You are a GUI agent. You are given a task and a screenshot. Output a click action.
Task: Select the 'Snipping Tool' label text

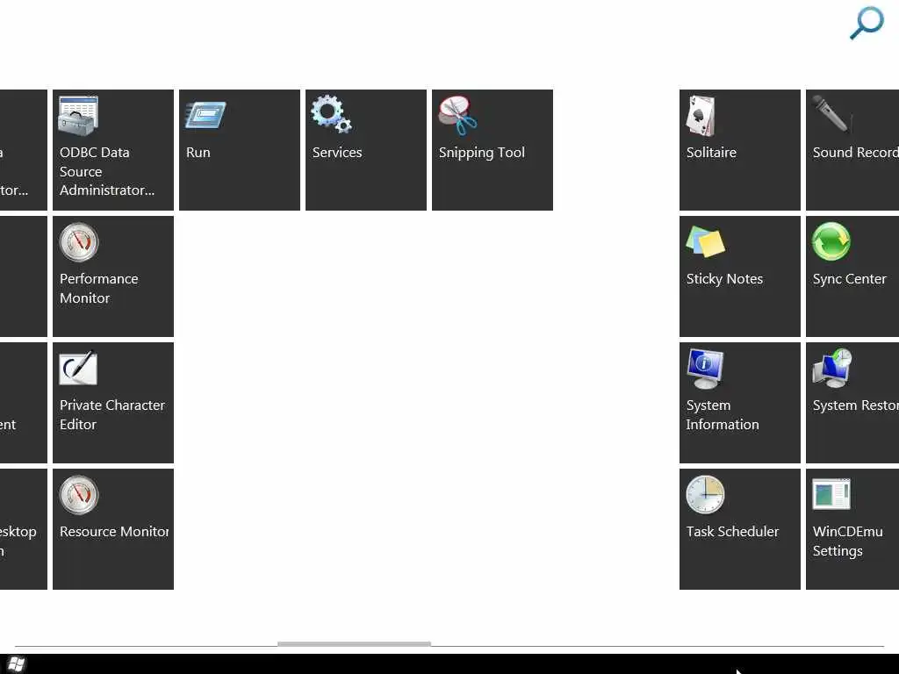coord(482,153)
